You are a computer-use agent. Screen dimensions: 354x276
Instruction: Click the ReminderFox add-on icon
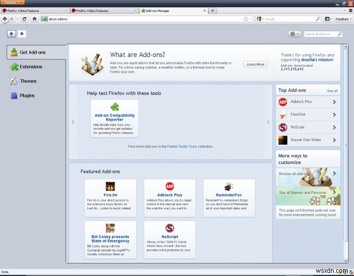[229, 186]
